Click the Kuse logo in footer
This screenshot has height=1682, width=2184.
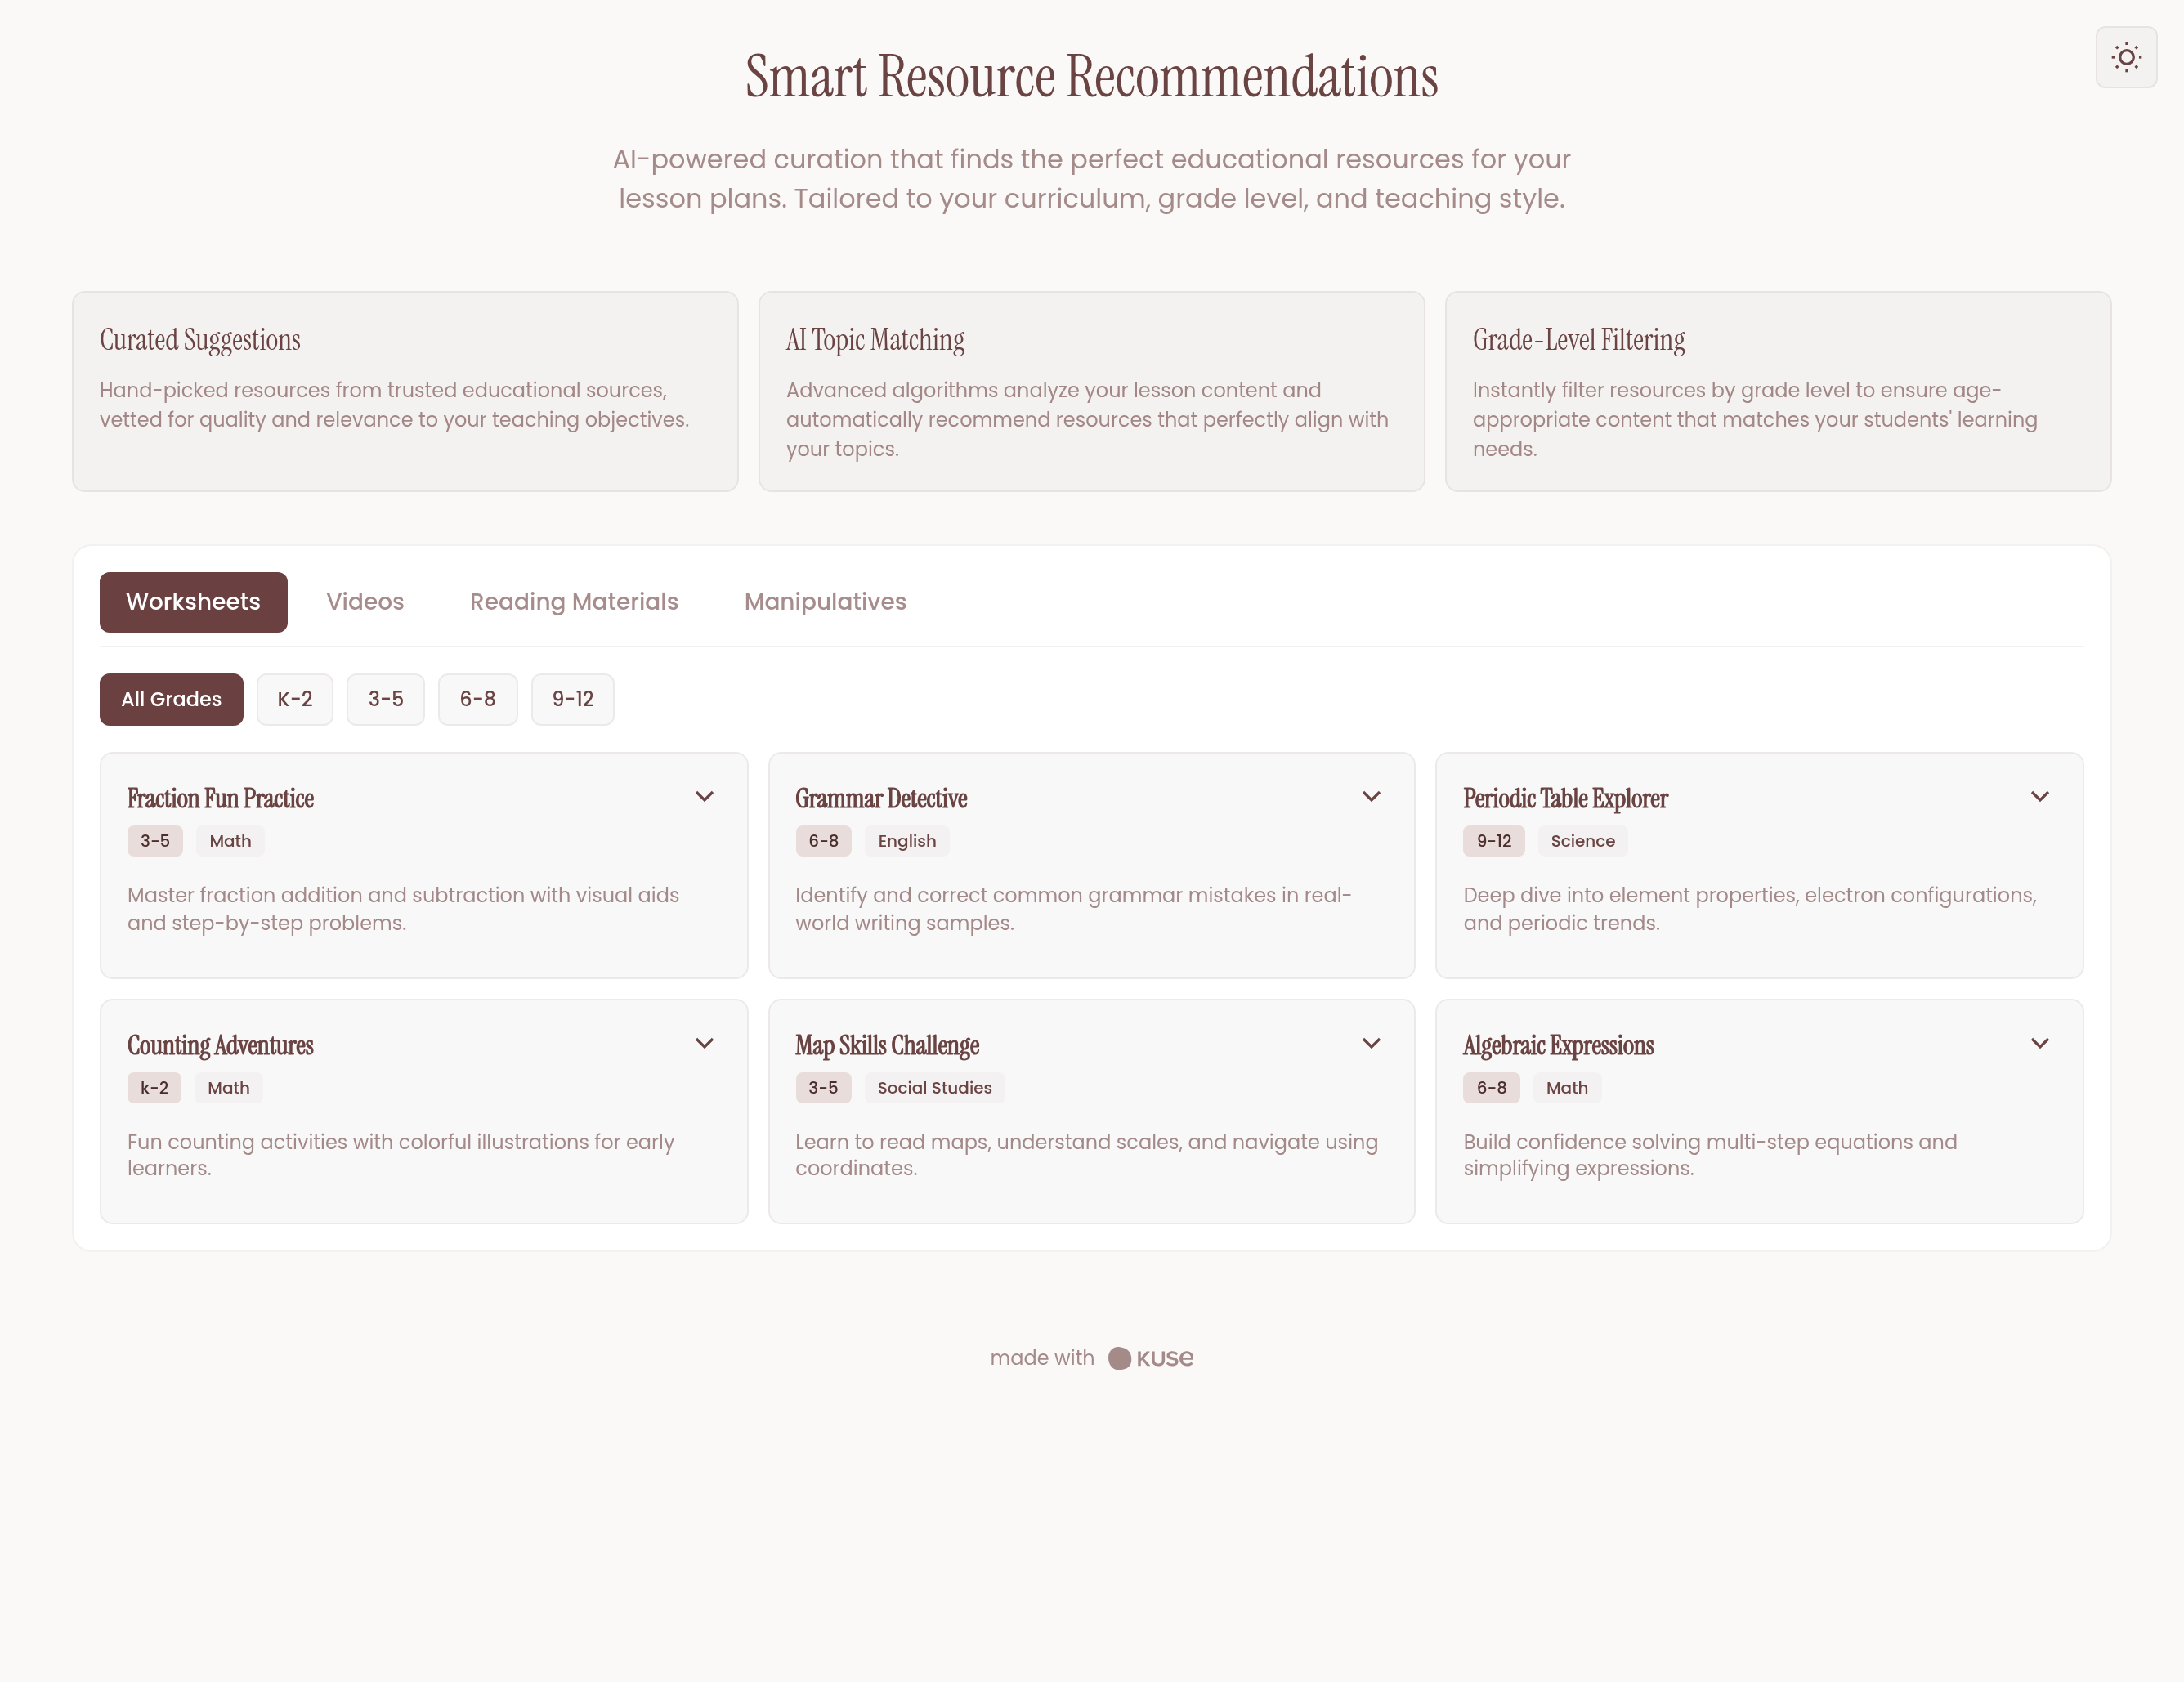[x=1151, y=1358]
